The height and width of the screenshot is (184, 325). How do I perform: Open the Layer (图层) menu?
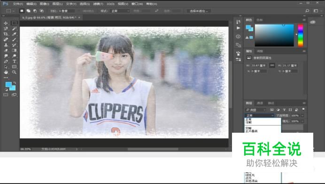[57, 4]
